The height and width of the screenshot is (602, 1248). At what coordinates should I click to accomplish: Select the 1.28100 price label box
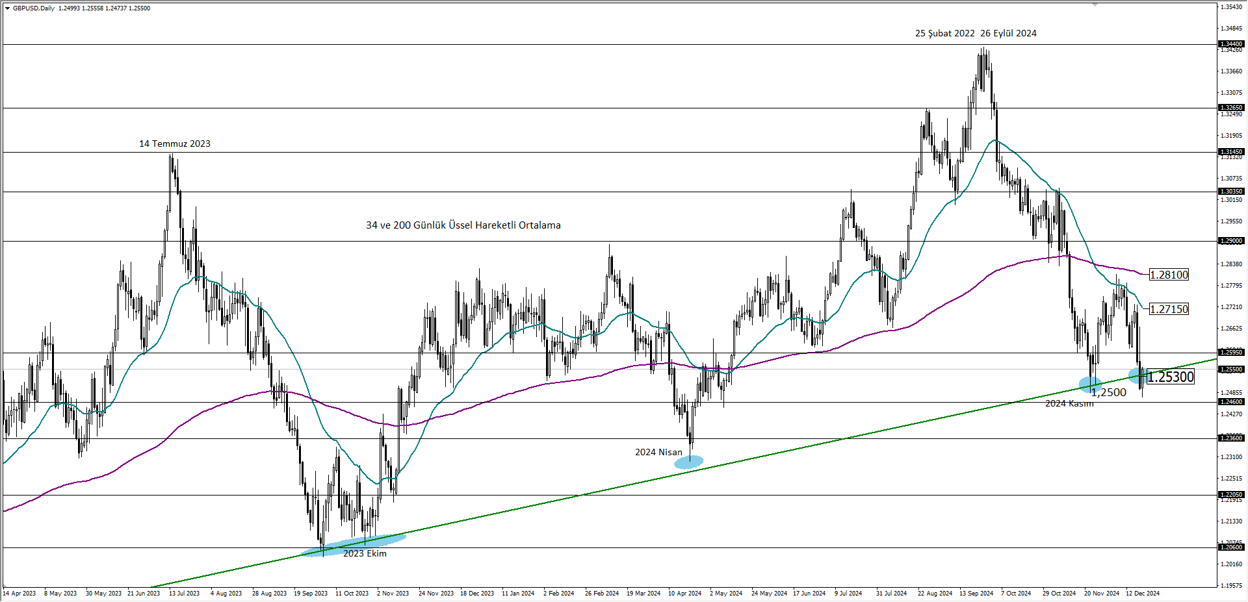coord(1169,275)
